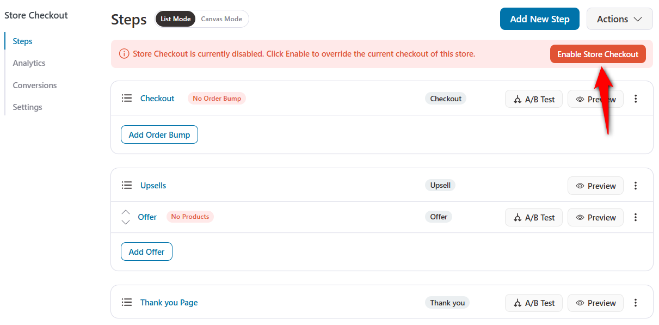This screenshot has height=325, width=659.
Task: Preview the Checkout step
Action: coord(595,99)
